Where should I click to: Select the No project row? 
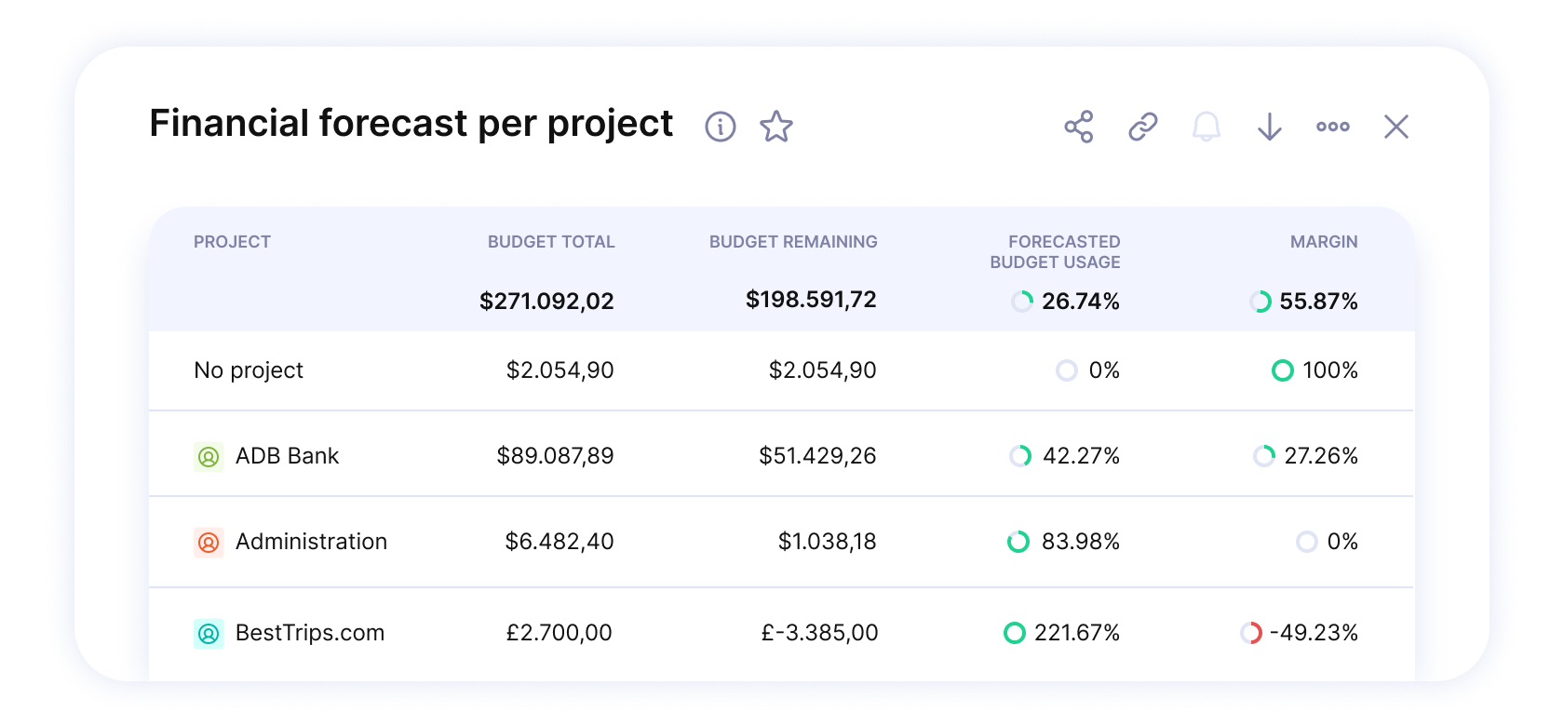click(x=249, y=370)
